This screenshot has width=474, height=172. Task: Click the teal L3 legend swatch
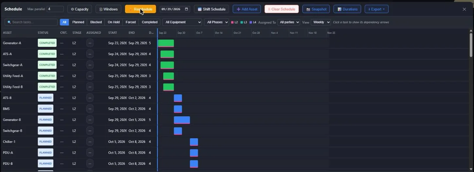coord(242,22)
